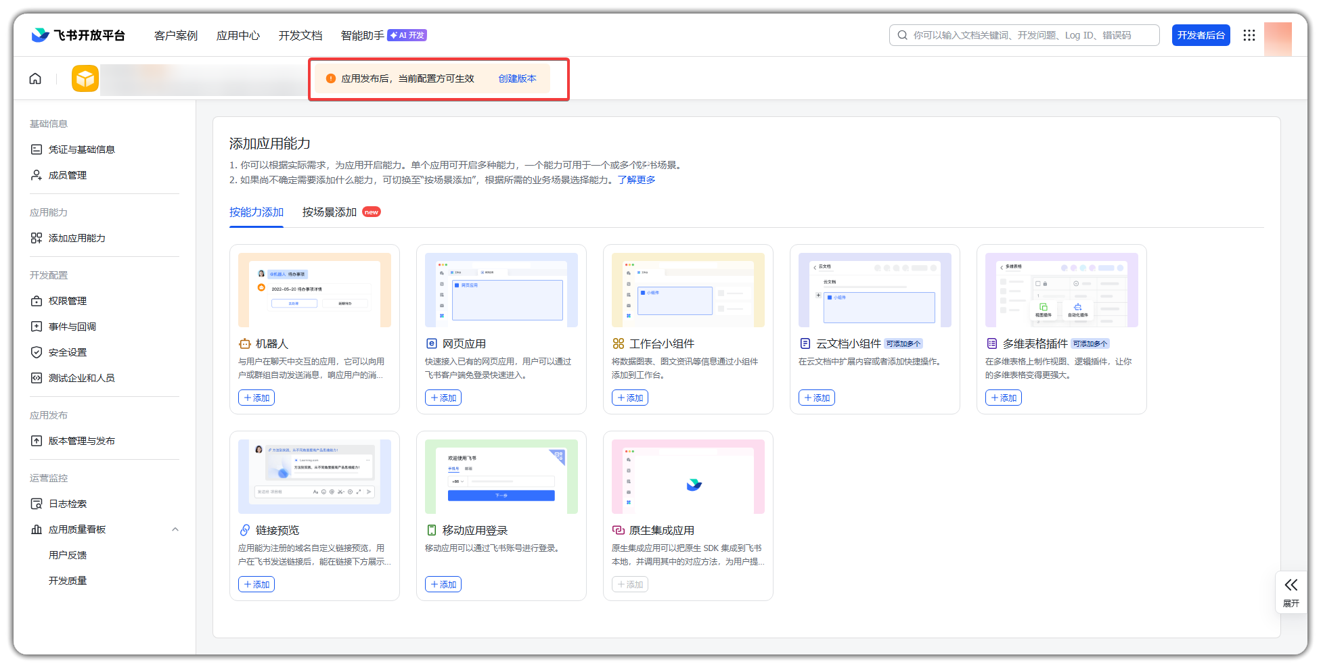Open 事件与回调 in the sidebar

[x=72, y=327]
